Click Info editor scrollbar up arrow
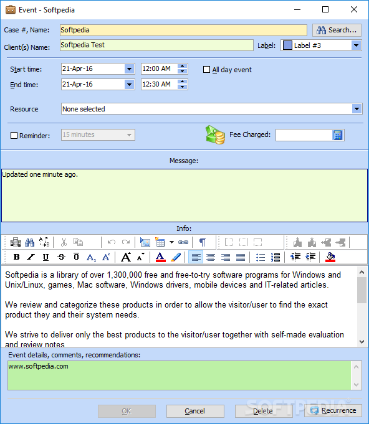 (362, 272)
